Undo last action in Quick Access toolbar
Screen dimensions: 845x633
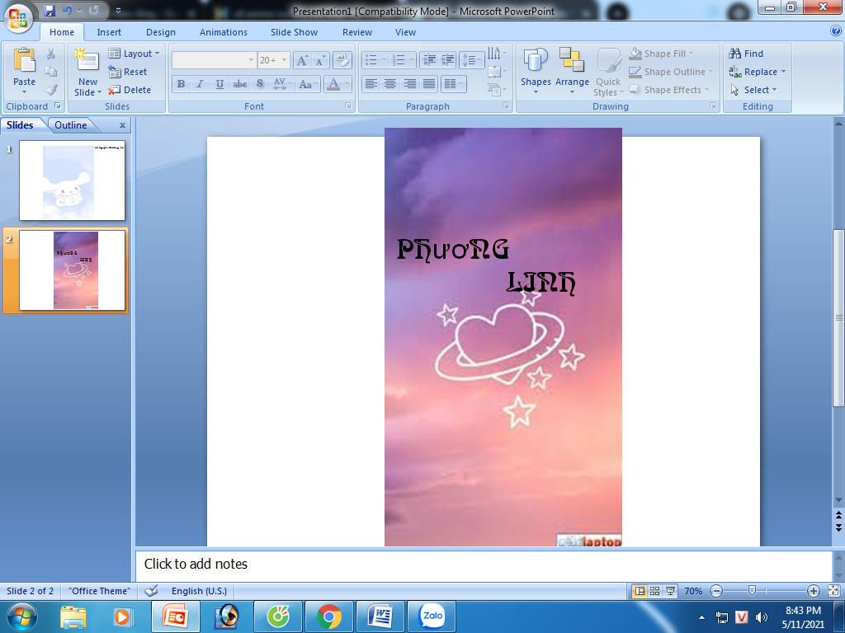[68, 10]
